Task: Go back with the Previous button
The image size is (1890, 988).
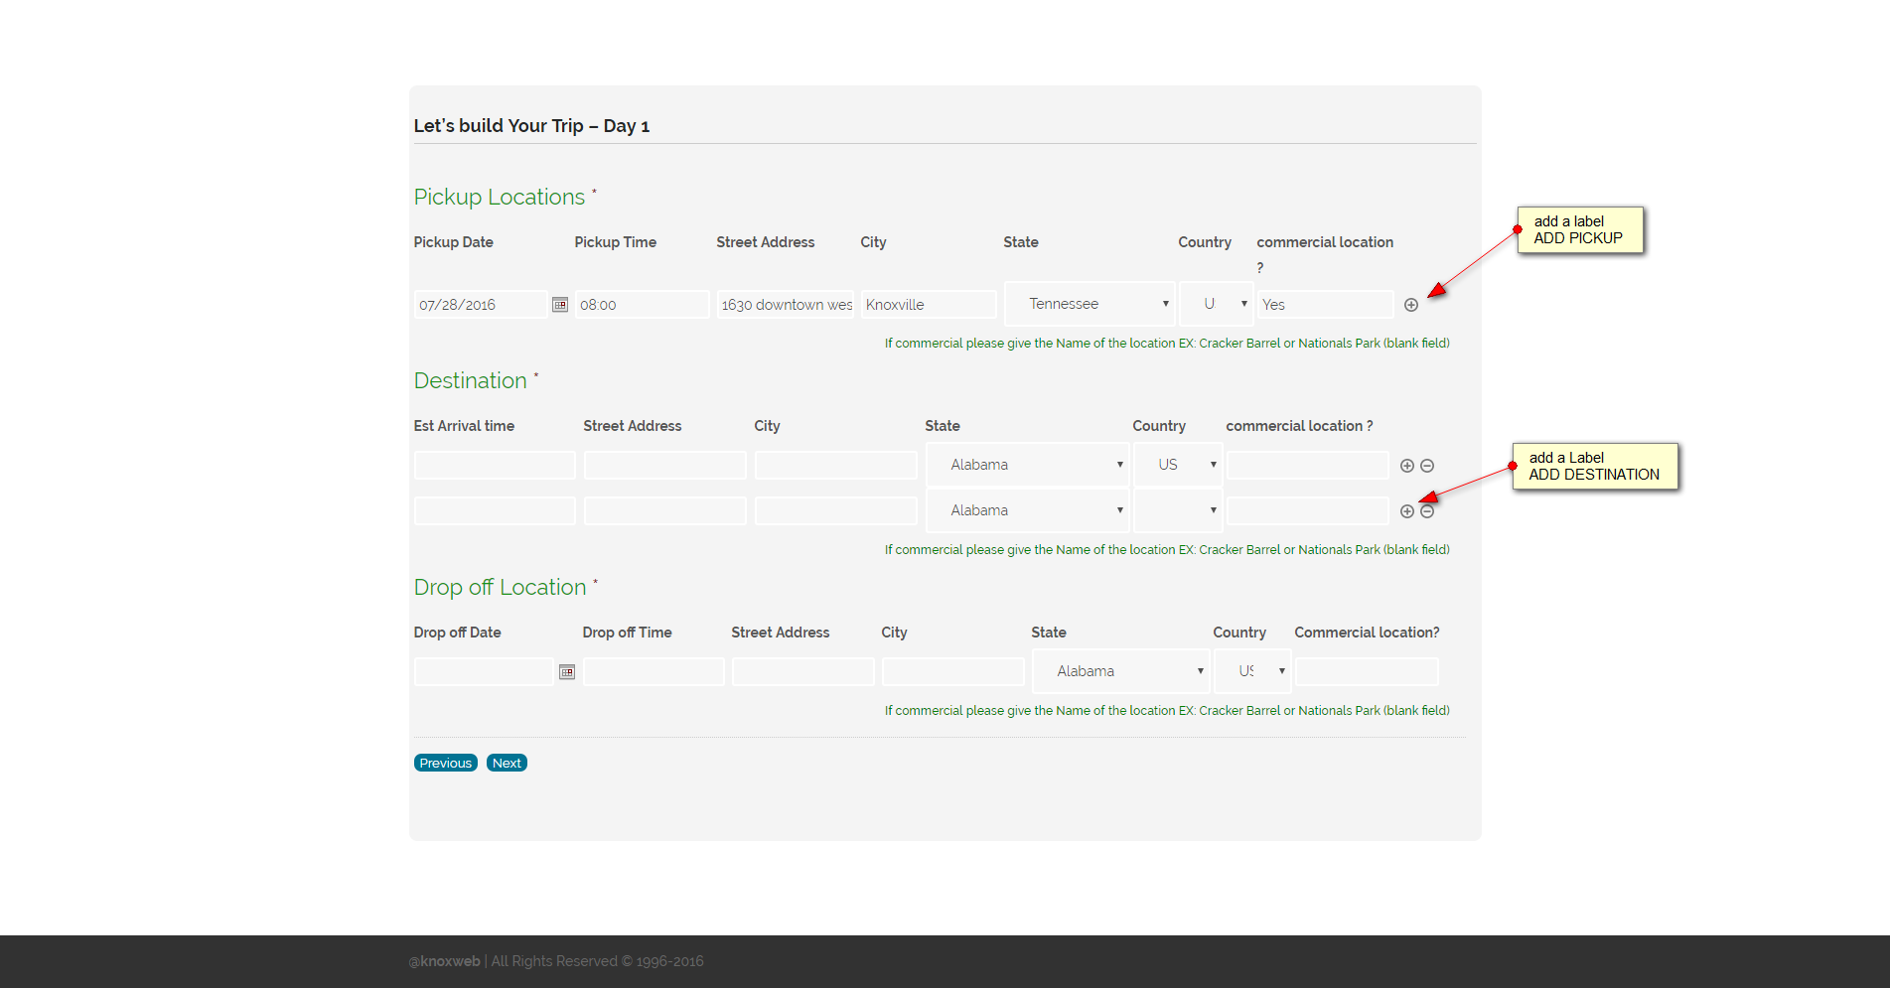Action: [446, 763]
